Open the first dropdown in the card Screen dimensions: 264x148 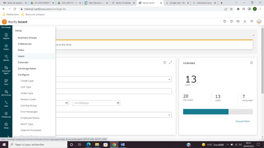(113, 80)
